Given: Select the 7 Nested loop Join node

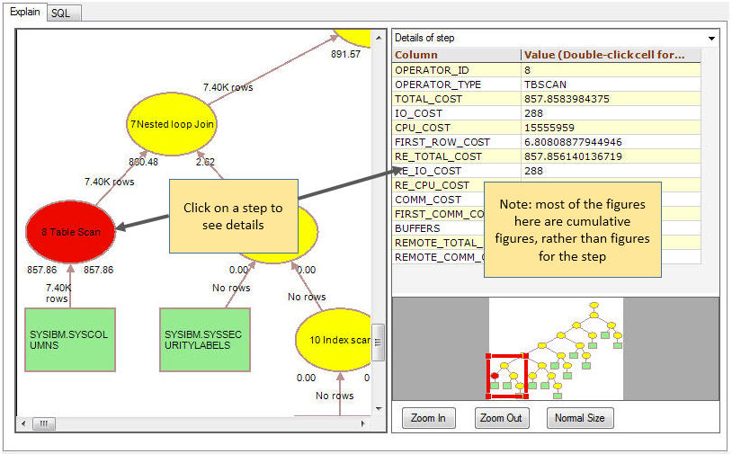Looking at the screenshot, I should click(172, 124).
